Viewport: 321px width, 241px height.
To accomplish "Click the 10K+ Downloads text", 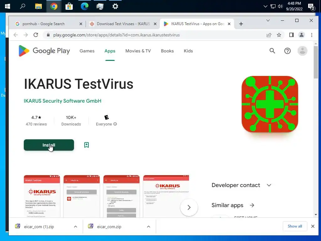I will [71, 120].
